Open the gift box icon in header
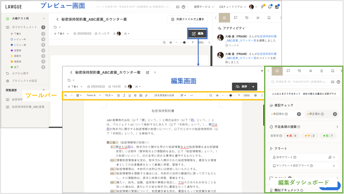 [x=277, y=7]
